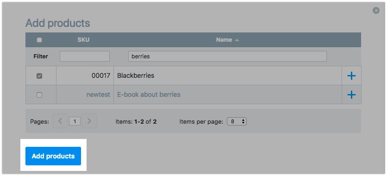Open the Items per page dropdown
387x176 pixels.
(237, 121)
